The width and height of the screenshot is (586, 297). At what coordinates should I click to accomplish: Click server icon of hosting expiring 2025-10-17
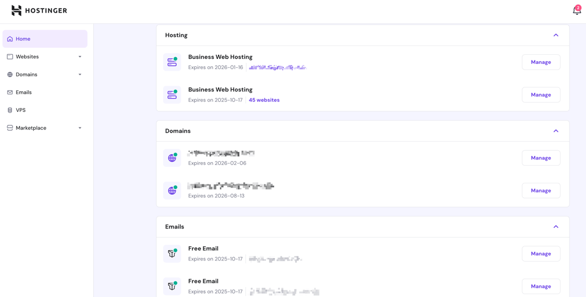(x=172, y=95)
